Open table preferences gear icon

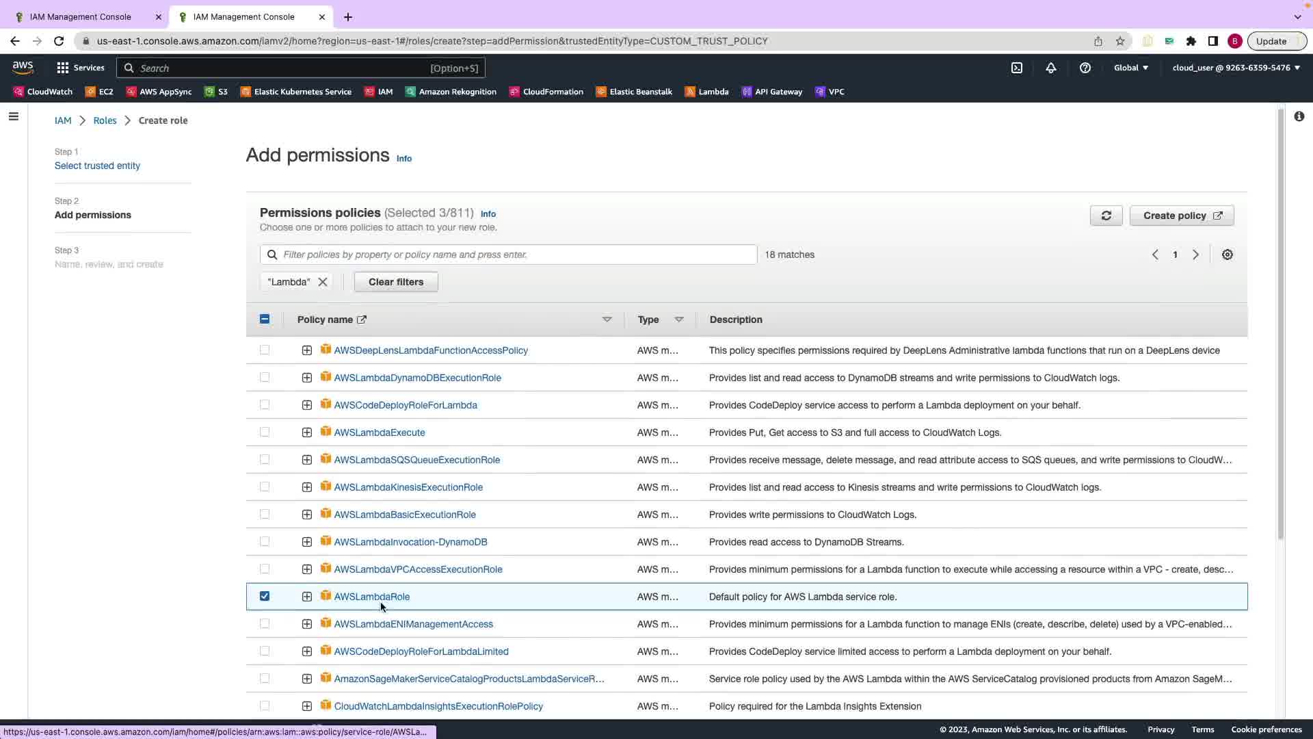(x=1228, y=255)
